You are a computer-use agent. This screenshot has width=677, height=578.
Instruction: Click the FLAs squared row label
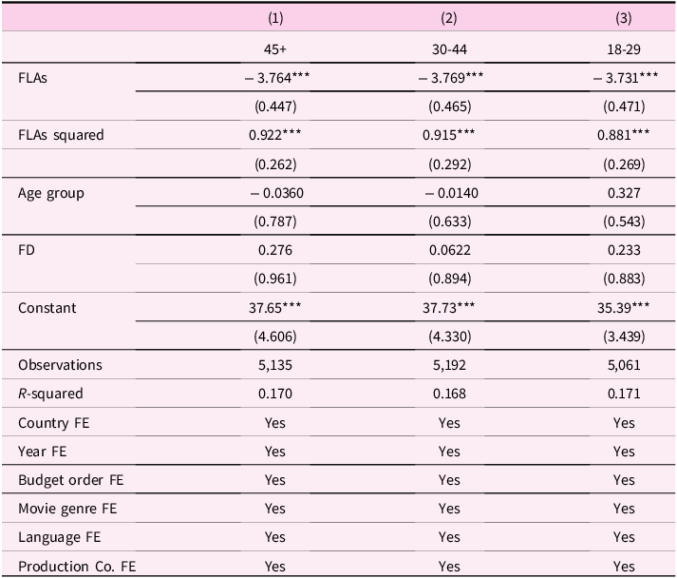61,135
